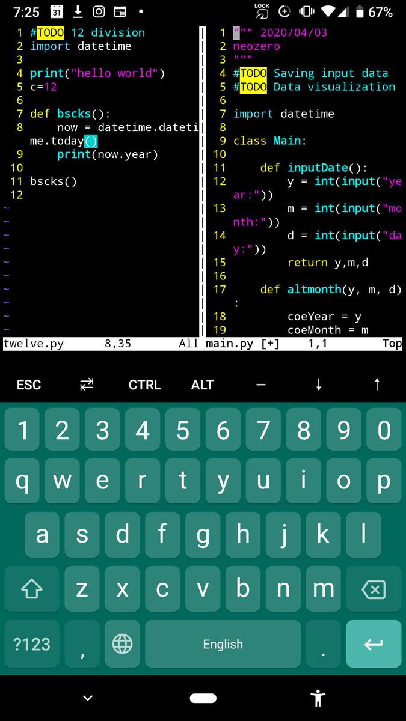The width and height of the screenshot is (406, 721).
Task: Tap 'print(now.year)' on line 9
Action: [x=108, y=154]
